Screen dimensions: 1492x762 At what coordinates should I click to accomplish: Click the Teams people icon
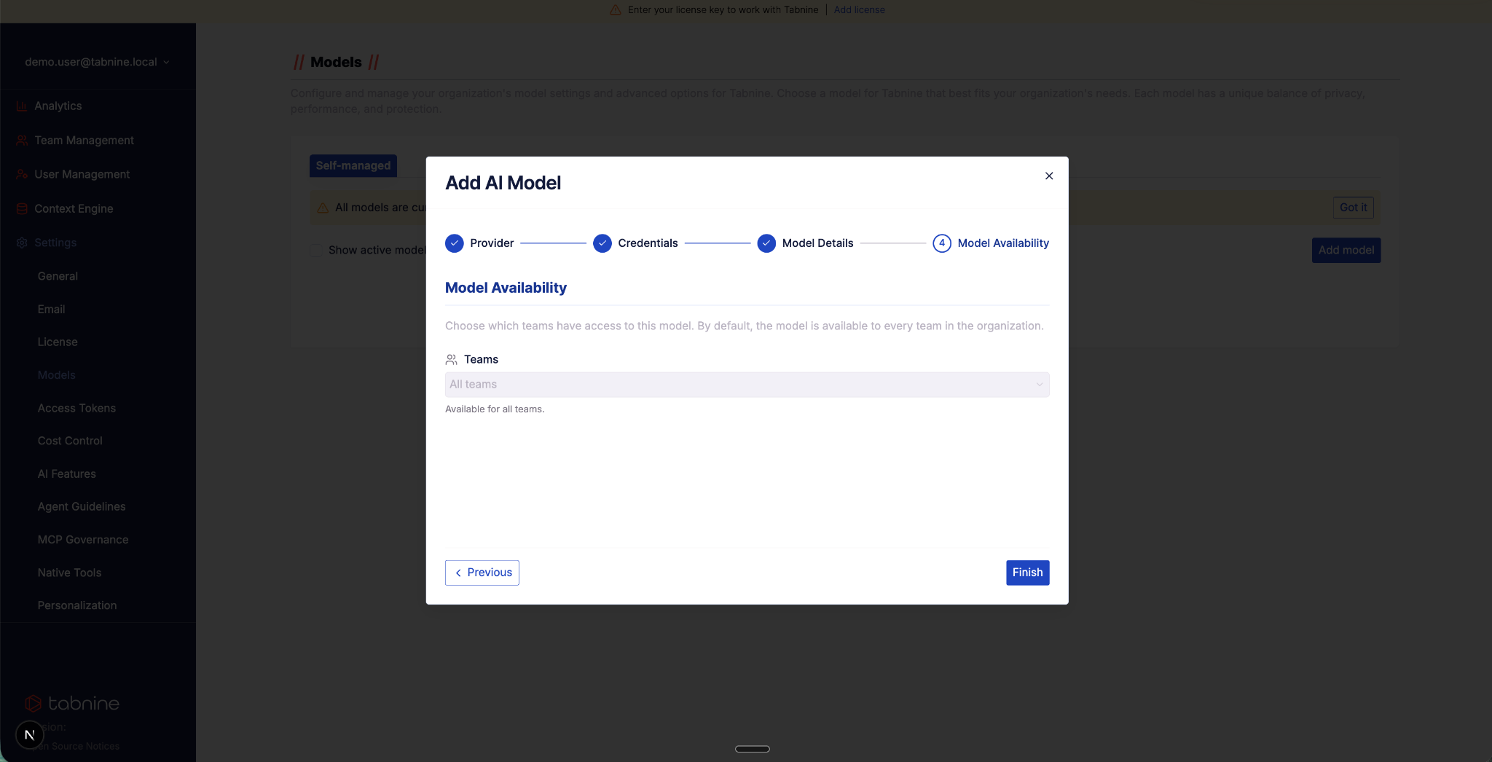pyautogui.click(x=452, y=360)
